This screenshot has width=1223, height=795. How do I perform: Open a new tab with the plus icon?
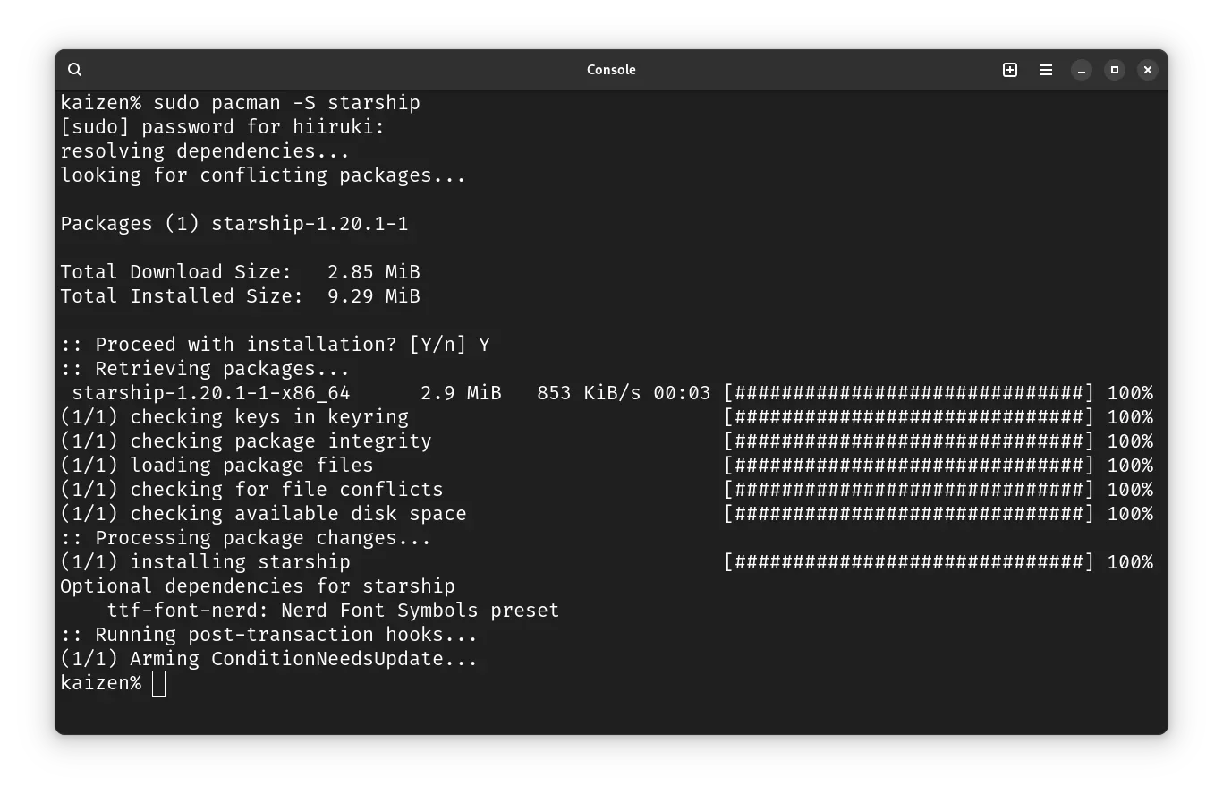pyautogui.click(x=1010, y=70)
